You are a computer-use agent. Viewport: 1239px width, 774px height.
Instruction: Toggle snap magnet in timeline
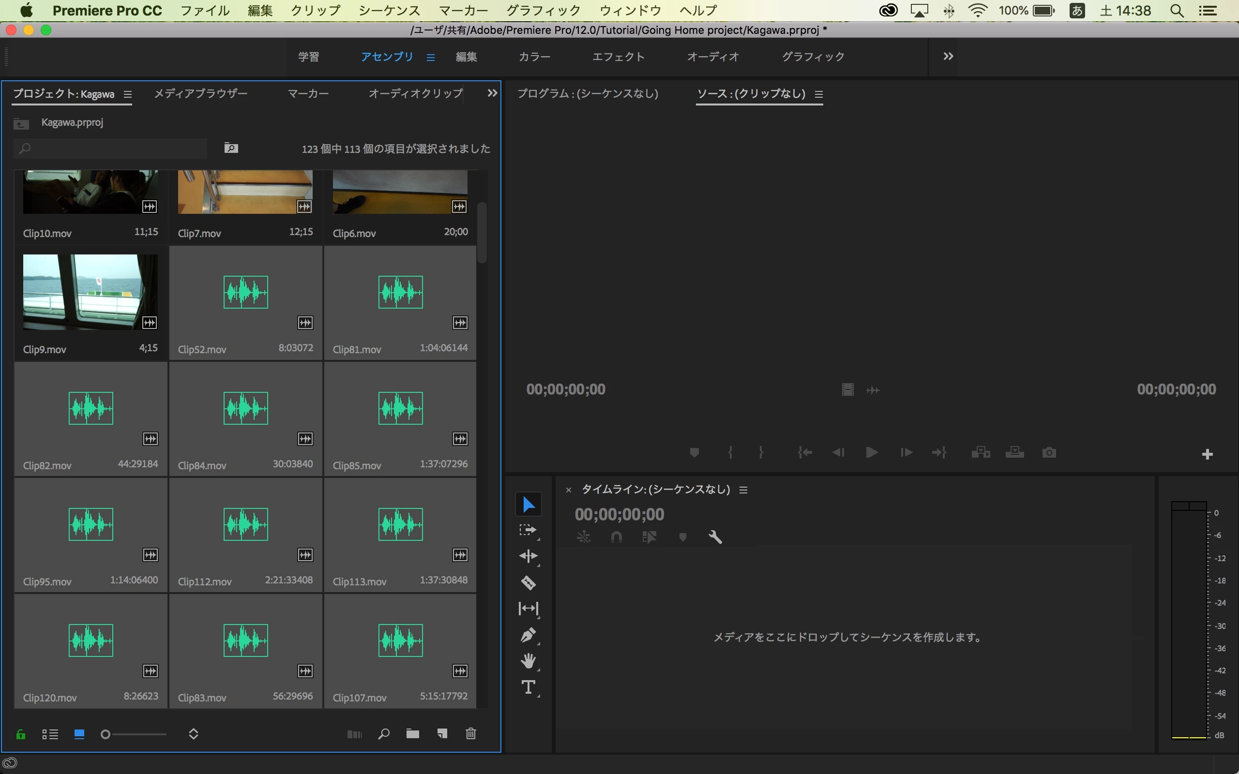click(x=617, y=537)
